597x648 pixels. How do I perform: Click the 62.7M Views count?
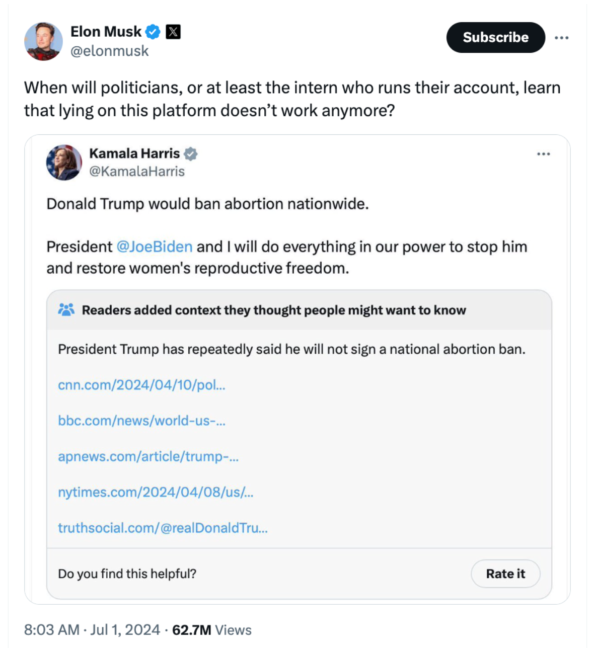click(212, 630)
